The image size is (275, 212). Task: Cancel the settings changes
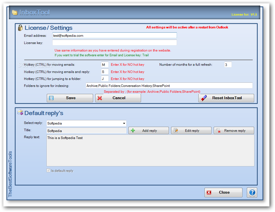pos(118,98)
